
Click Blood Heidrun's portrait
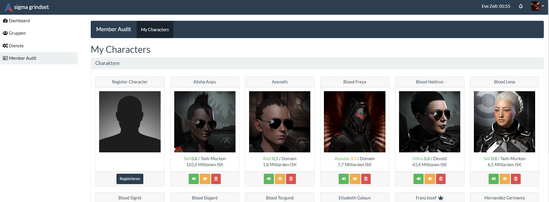[x=430, y=122]
